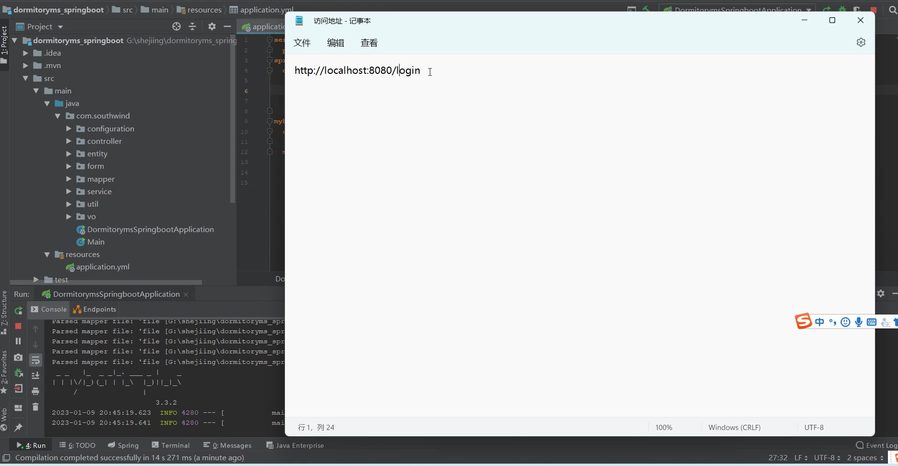Open Notepad 编辑 menu
The width and height of the screenshot is (898, 466).
[336, 43]
